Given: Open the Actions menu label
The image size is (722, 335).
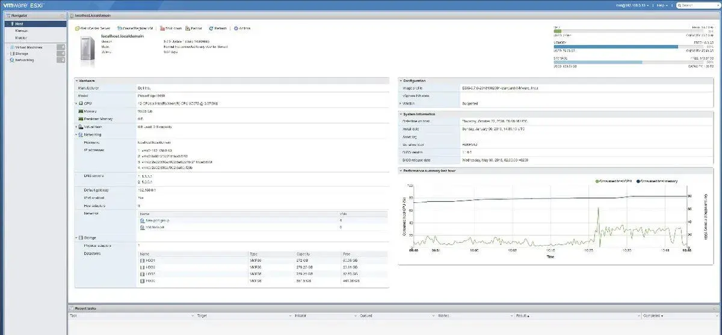Looking at the screenshot, I should 245,28.
